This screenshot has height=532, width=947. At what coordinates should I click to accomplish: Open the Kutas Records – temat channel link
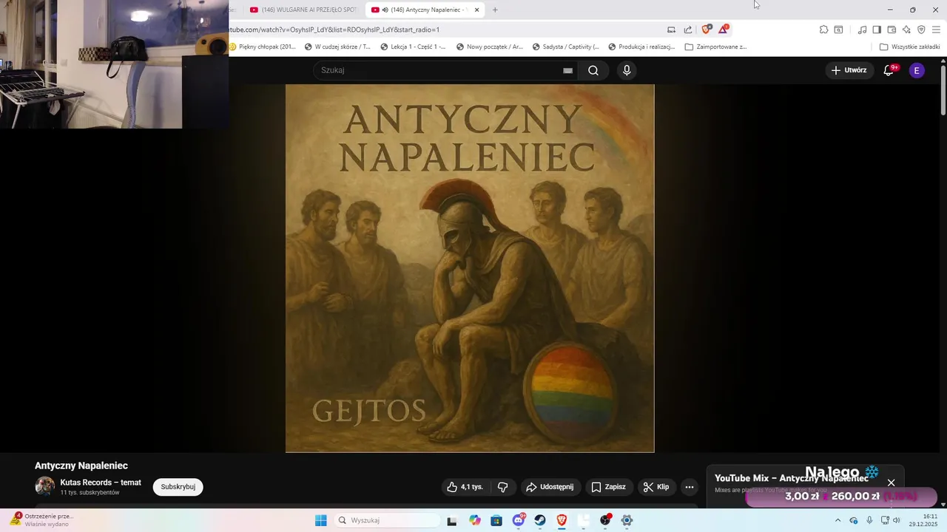point(101,482)
